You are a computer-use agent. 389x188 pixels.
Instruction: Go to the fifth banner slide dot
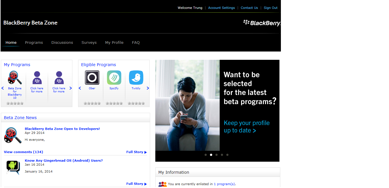point(227,155)
